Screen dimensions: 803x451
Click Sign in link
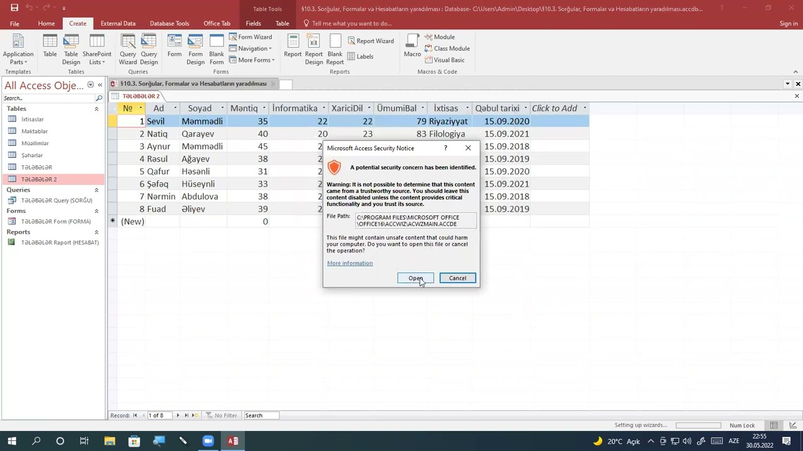point(789,23)
